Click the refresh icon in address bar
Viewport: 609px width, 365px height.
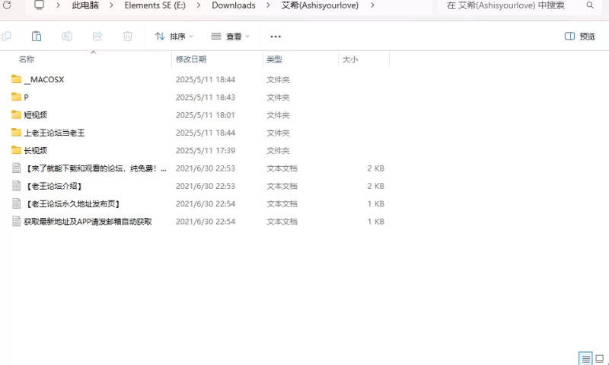tap(7, 5)
